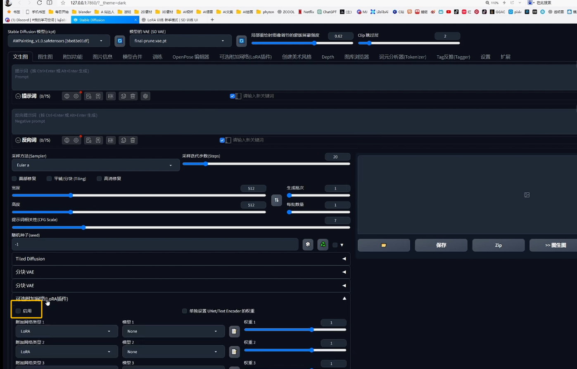Image resolution: width=577 pixels, height=369 pixels.
Task: Adjust the 提示词相关性(CFG Scale) slider
Action: (x=181, y=227)
